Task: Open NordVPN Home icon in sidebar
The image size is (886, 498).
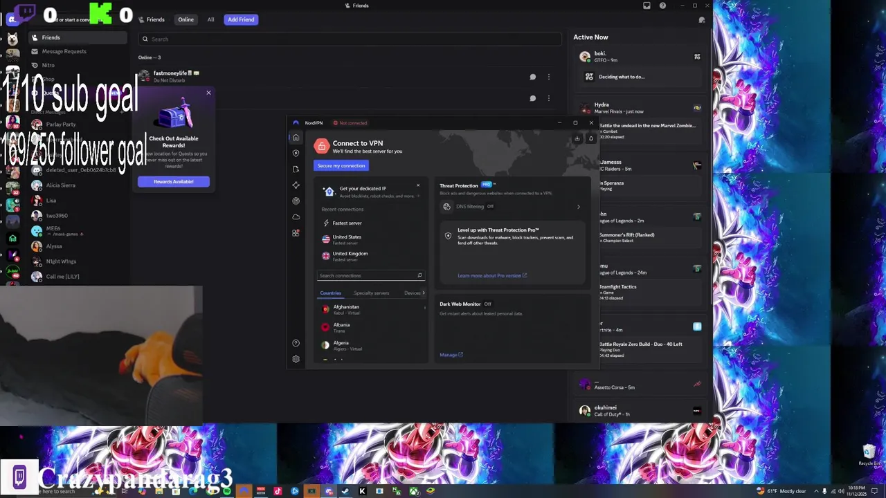Action: 296,138
